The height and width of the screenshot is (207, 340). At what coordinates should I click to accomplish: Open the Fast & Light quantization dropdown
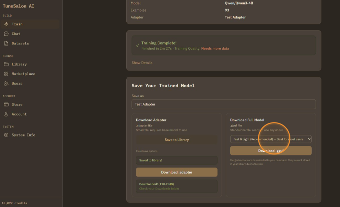[270, 139]
